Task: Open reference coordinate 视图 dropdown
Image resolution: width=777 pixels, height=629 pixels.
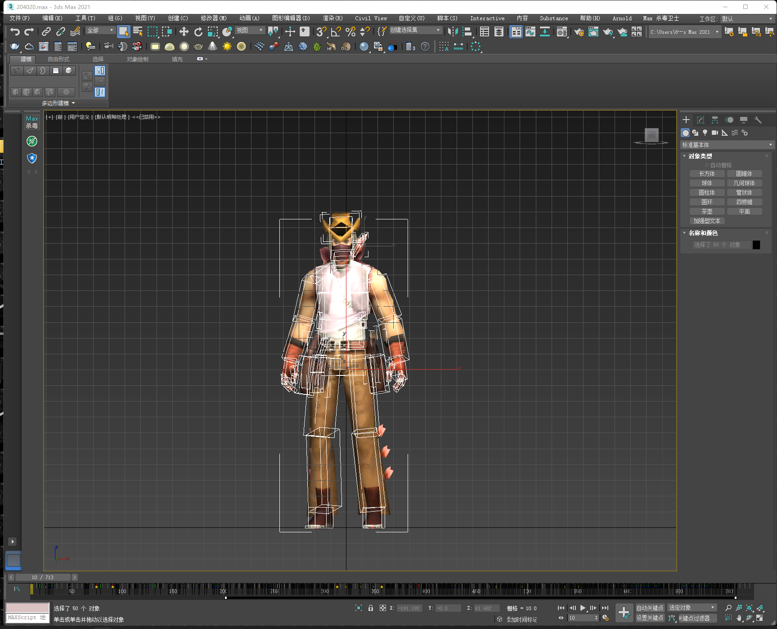Action: pos(250,30)
